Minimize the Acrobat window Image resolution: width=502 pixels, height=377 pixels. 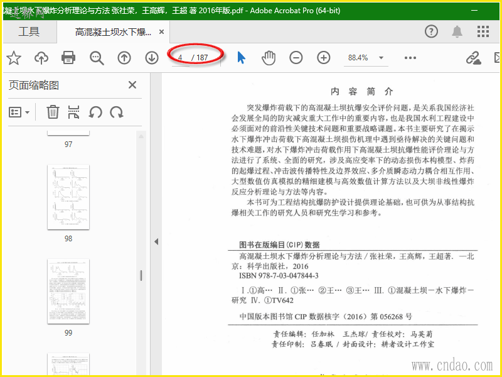click(475, 10)
